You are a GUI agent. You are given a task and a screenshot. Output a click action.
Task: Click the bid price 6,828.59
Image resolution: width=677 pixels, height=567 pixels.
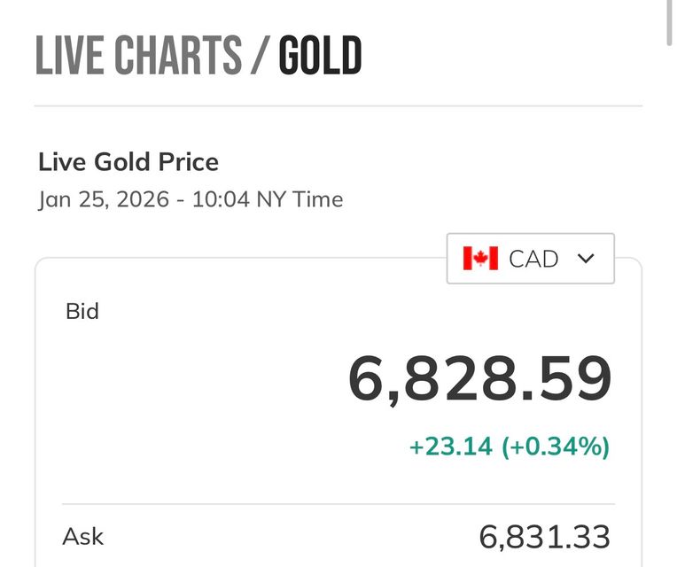[x=479, y=379]
